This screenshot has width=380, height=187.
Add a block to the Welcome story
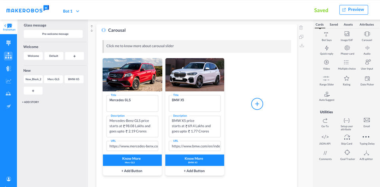[74, 56]
